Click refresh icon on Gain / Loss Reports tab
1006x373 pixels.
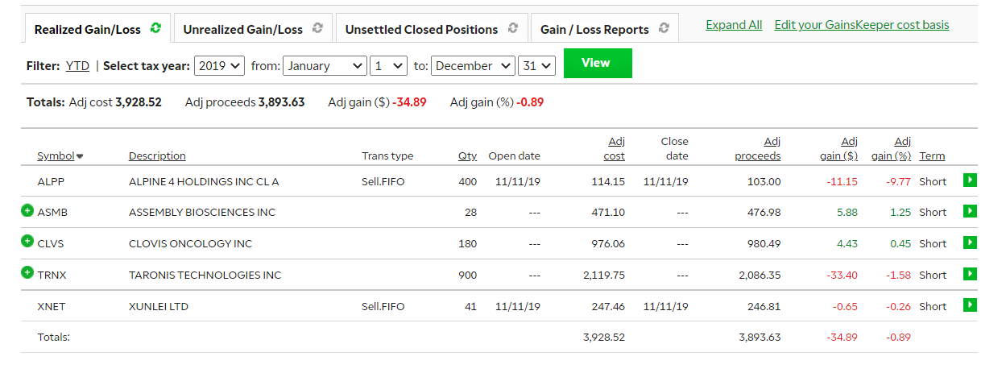pos(663,28)
